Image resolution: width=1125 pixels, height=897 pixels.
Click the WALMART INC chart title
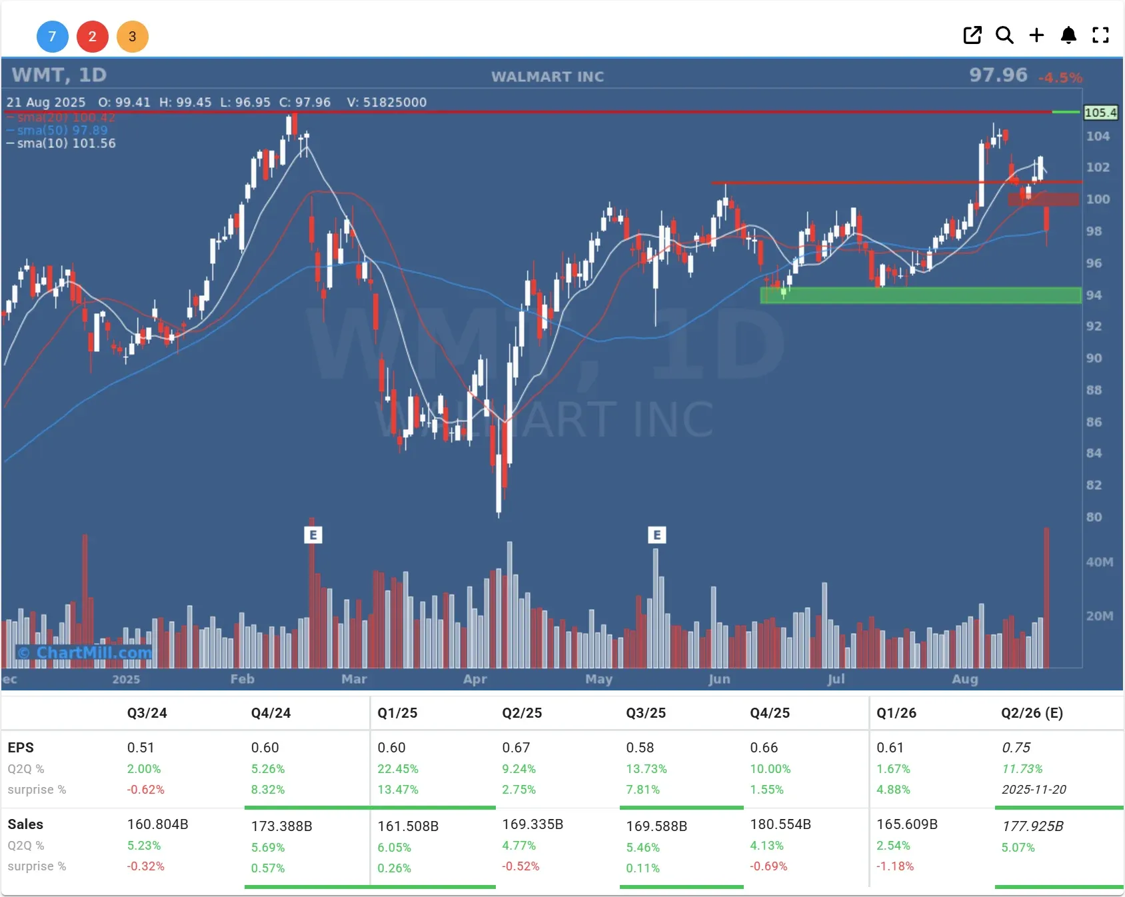548,77
